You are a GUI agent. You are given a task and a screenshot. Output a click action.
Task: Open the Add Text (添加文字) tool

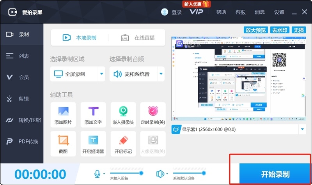93,115
